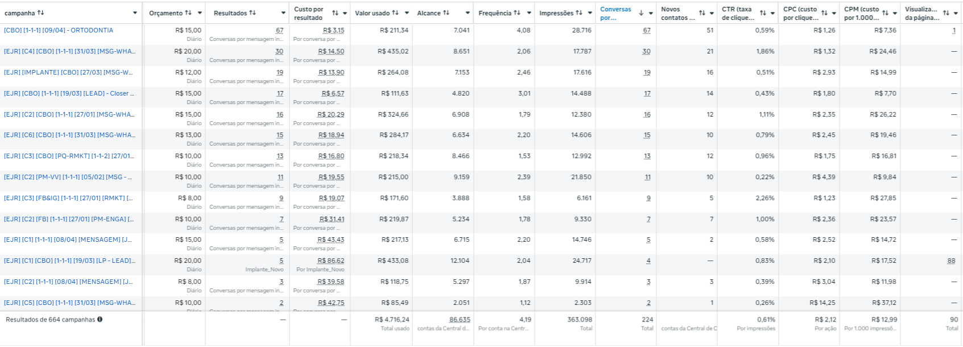The height and width of the screenshot is (347, 963).
Task: Open campaign [EJR] [C3] [CBO] [PQ-RMKT] [1-1-2]
Action: pos(69,156)
